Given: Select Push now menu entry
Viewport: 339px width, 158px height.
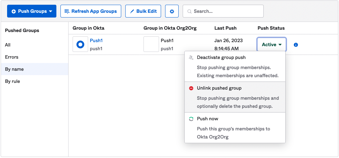Looking at the screenshot, I should coord(207,119).
